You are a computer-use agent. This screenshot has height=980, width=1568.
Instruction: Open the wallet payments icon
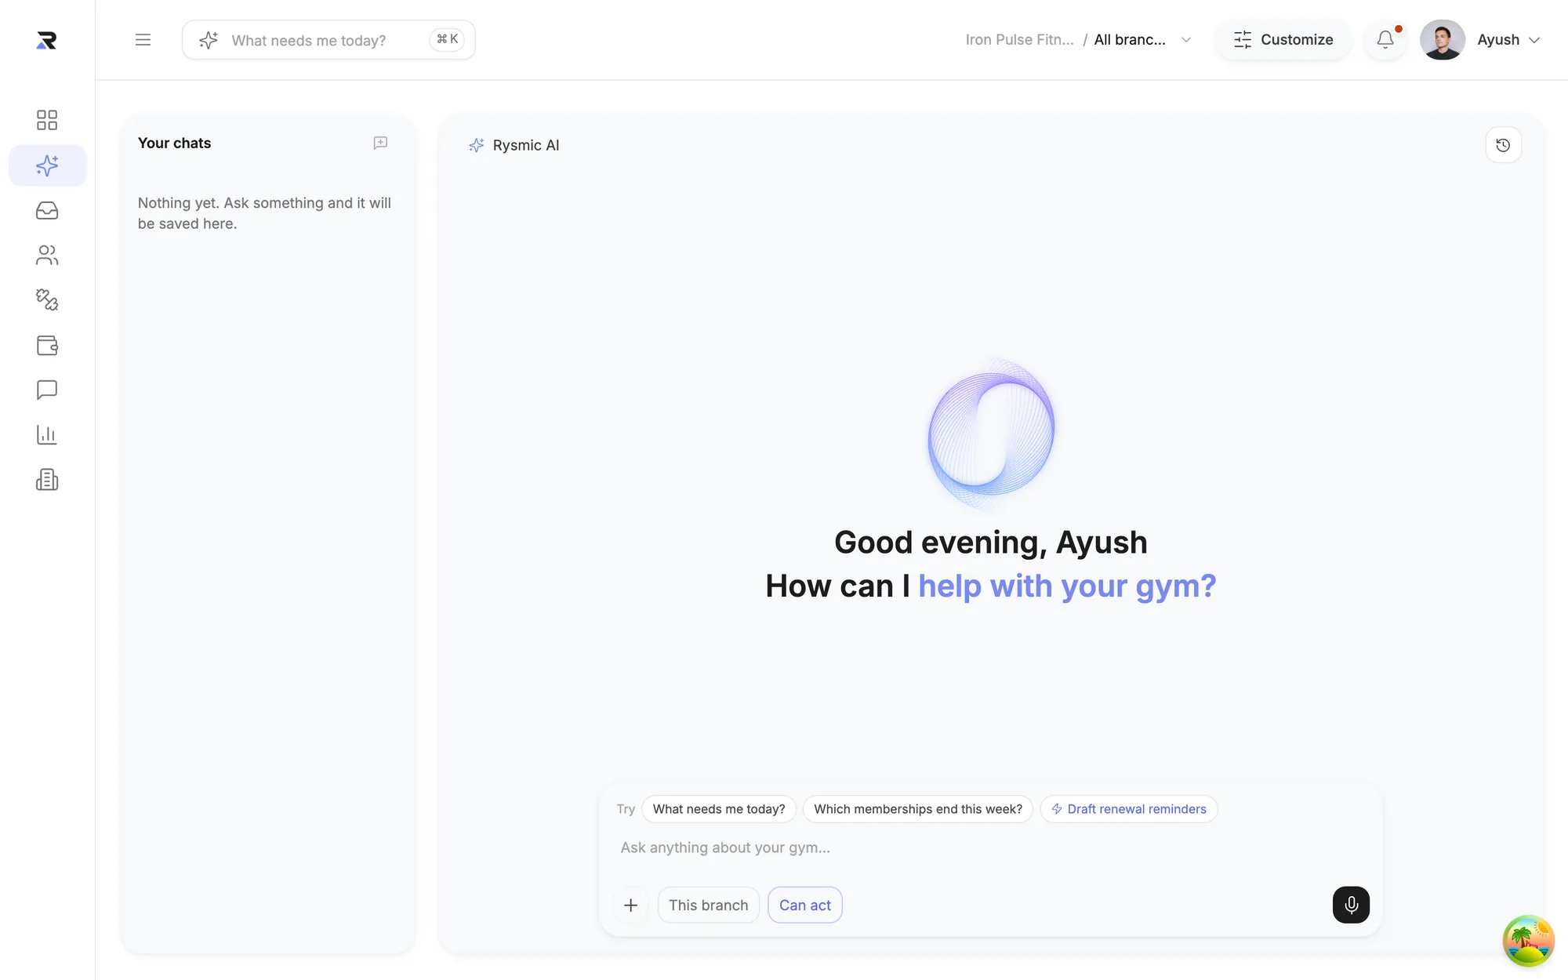pos(47,345)
